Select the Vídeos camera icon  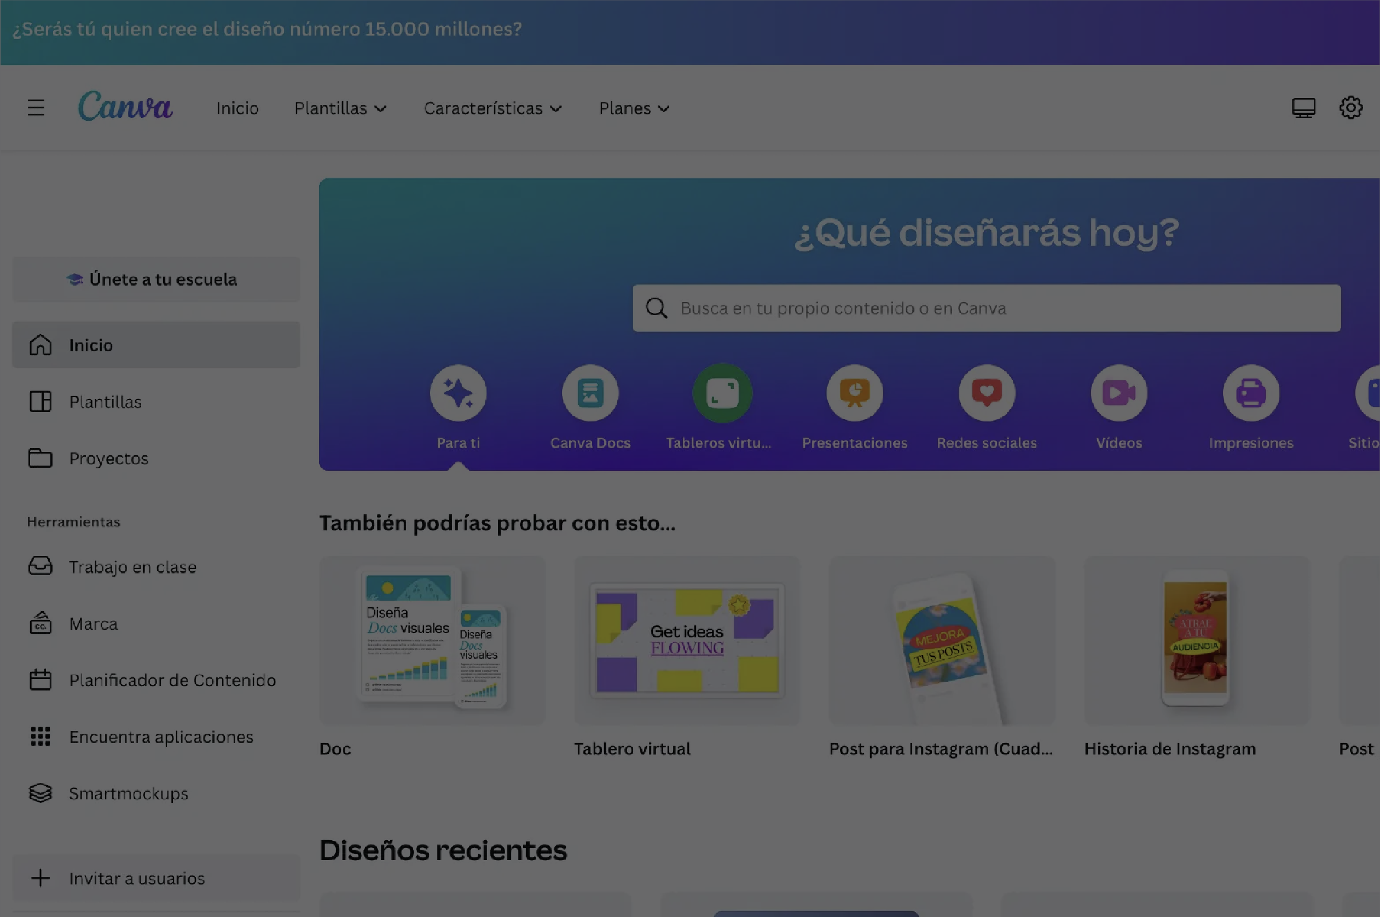tap(1118, 393)
